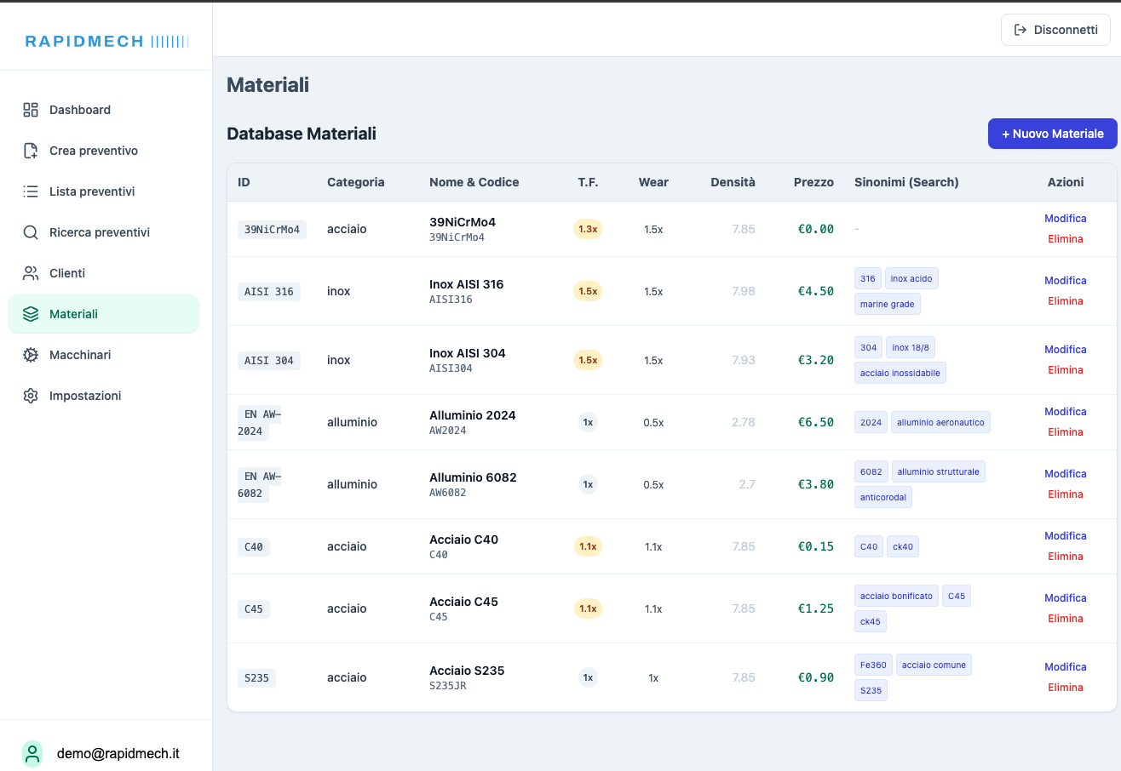Add a material with Nuovo Materiale

point(1052,134)
